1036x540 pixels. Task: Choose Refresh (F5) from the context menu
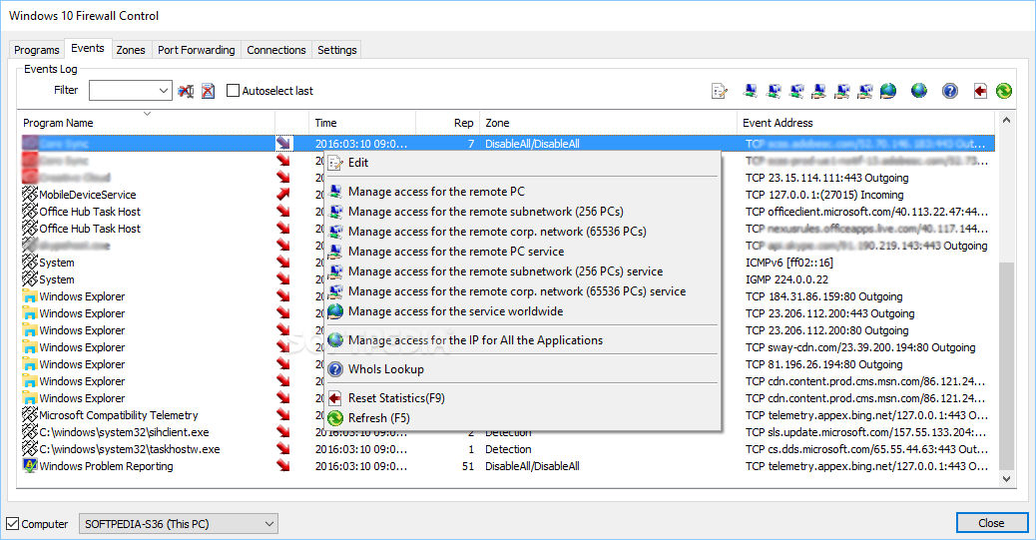pyautogui.click(x=523, y=418)
